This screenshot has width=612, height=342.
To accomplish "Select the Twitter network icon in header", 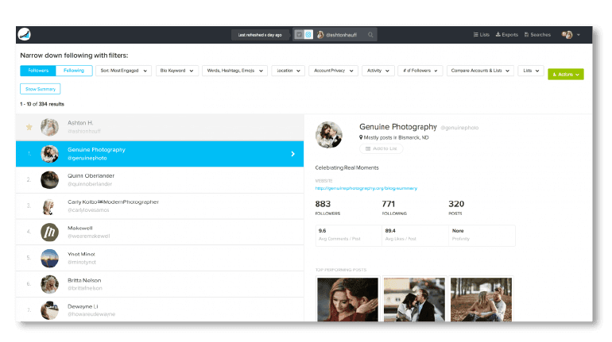I will [x=299, y=35].
